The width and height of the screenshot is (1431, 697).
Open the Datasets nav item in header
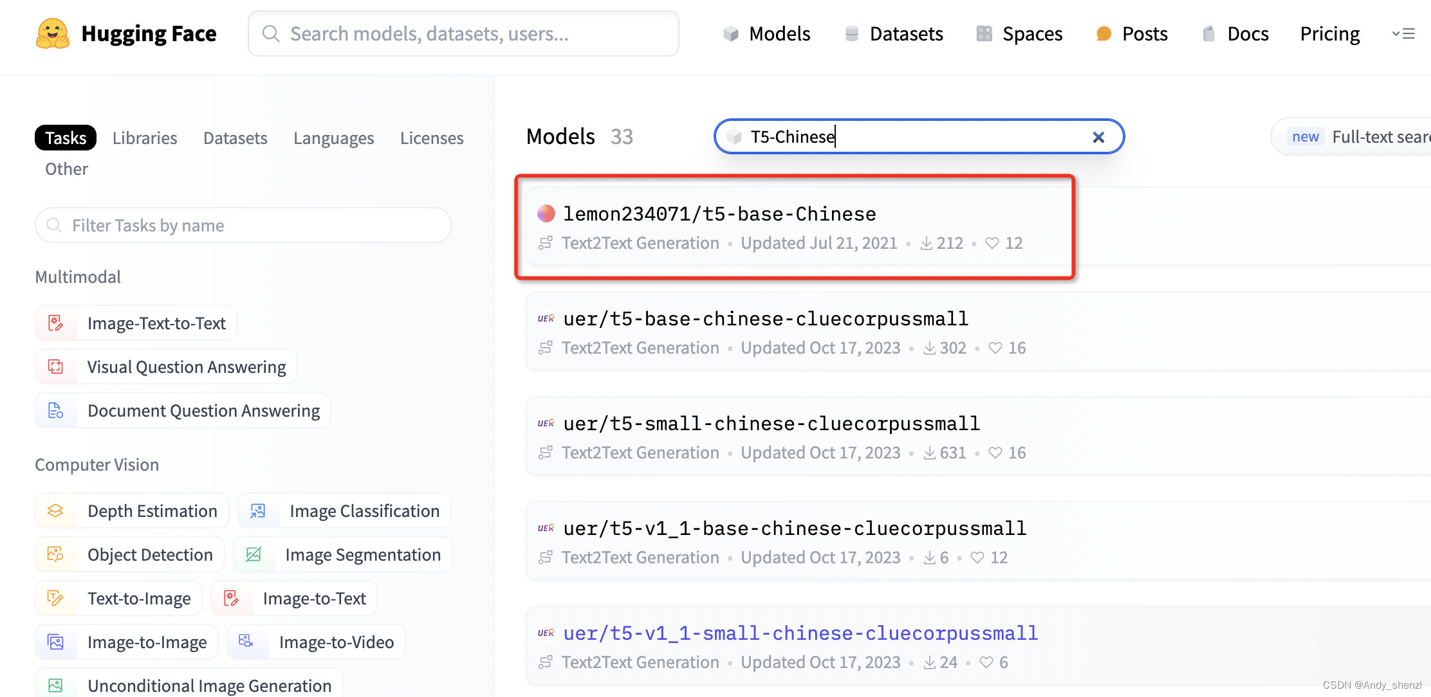(x=894, y=33)
